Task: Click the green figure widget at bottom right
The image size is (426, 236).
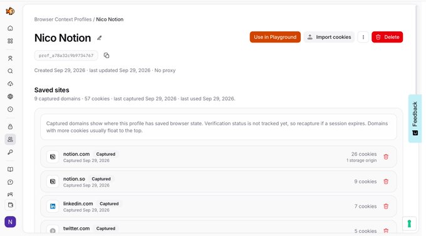Action: [x=409, y=223]
